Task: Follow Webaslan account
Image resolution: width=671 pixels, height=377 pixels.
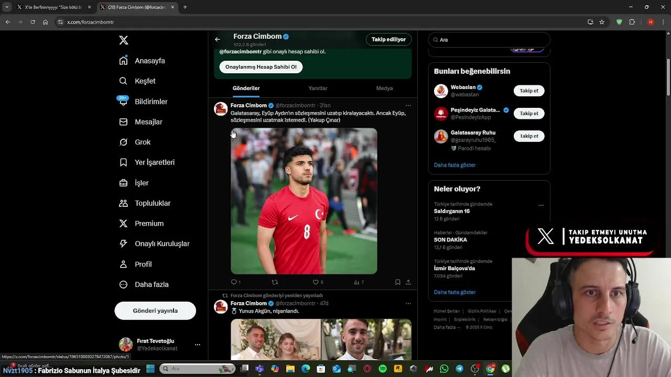Action: click(529, 91)
